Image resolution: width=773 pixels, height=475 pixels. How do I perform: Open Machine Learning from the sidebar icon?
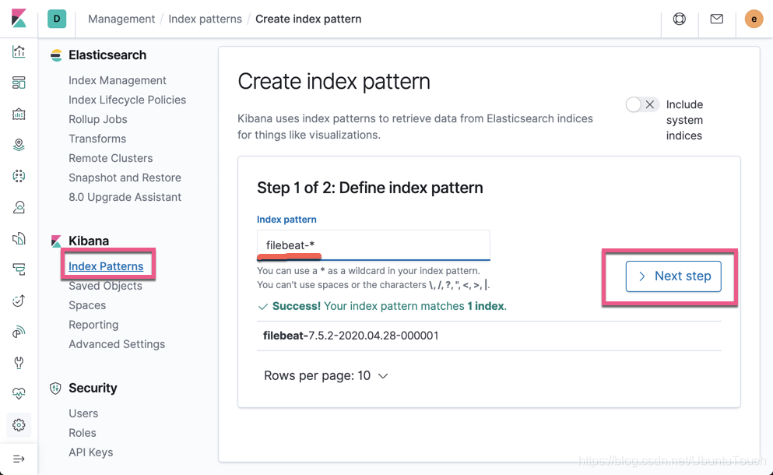19,176
